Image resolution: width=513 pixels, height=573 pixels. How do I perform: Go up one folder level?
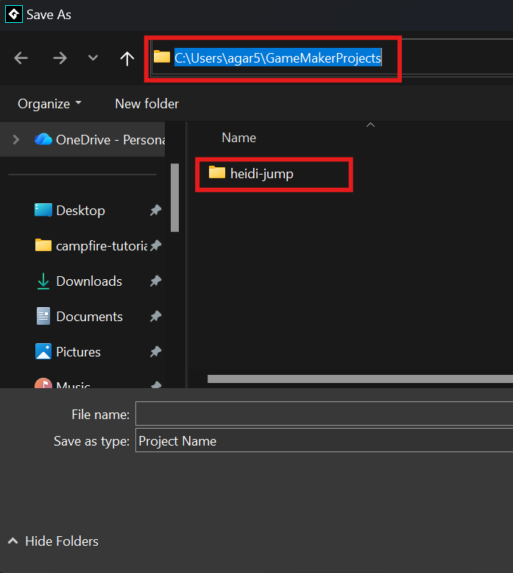tap(127, 58)
